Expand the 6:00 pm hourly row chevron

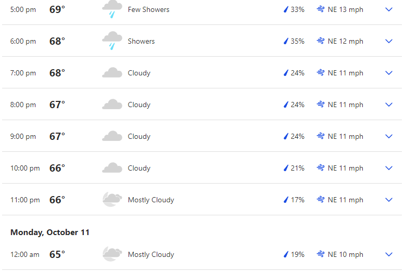coord(389,41)
